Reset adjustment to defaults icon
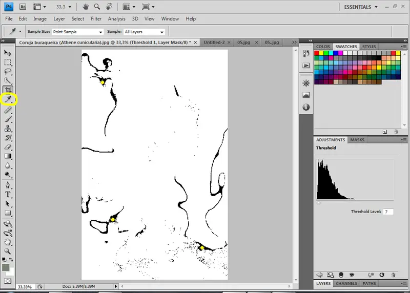 pyautogui.click(x=382, y=275)
